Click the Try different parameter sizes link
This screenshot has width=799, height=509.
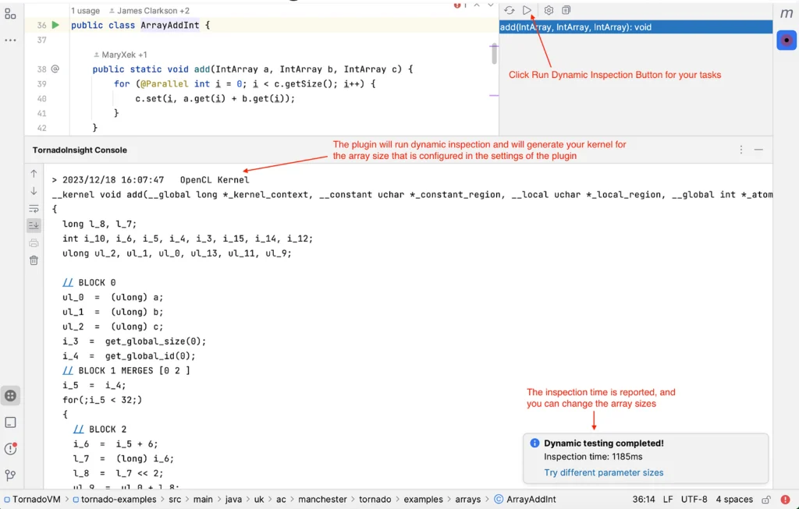603,472
